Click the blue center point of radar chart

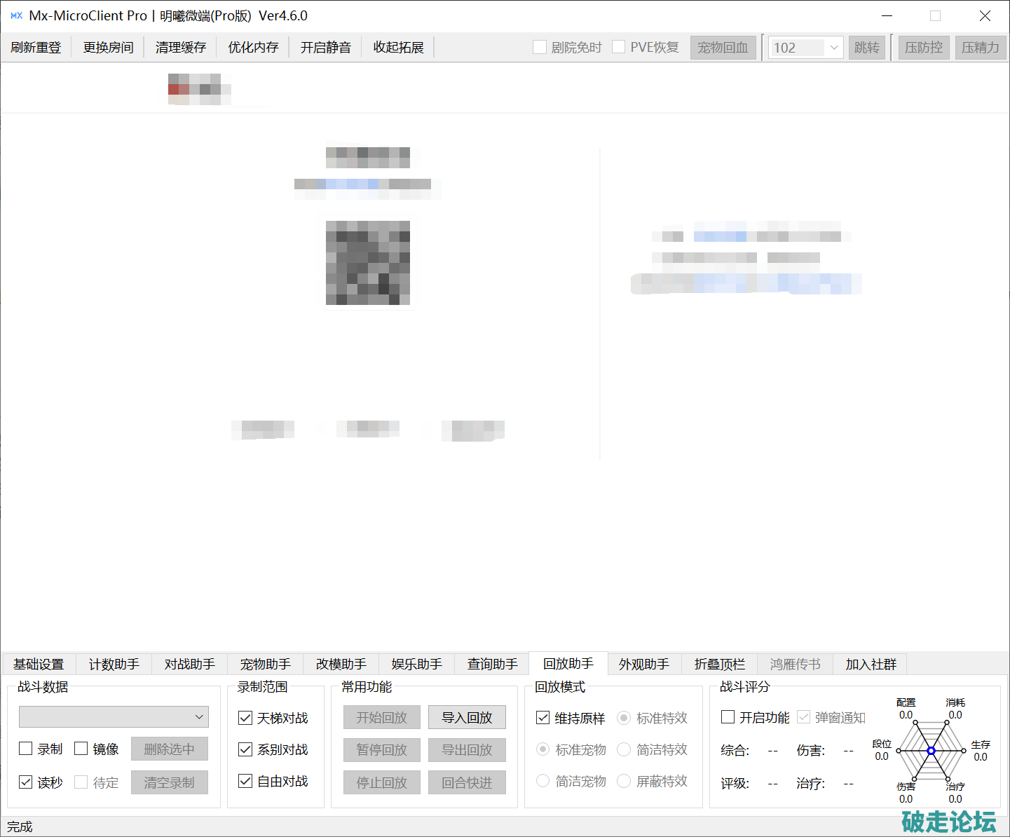931,751
